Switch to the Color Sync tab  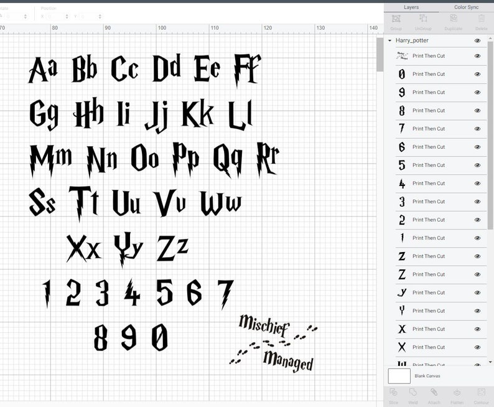point(466,7)
